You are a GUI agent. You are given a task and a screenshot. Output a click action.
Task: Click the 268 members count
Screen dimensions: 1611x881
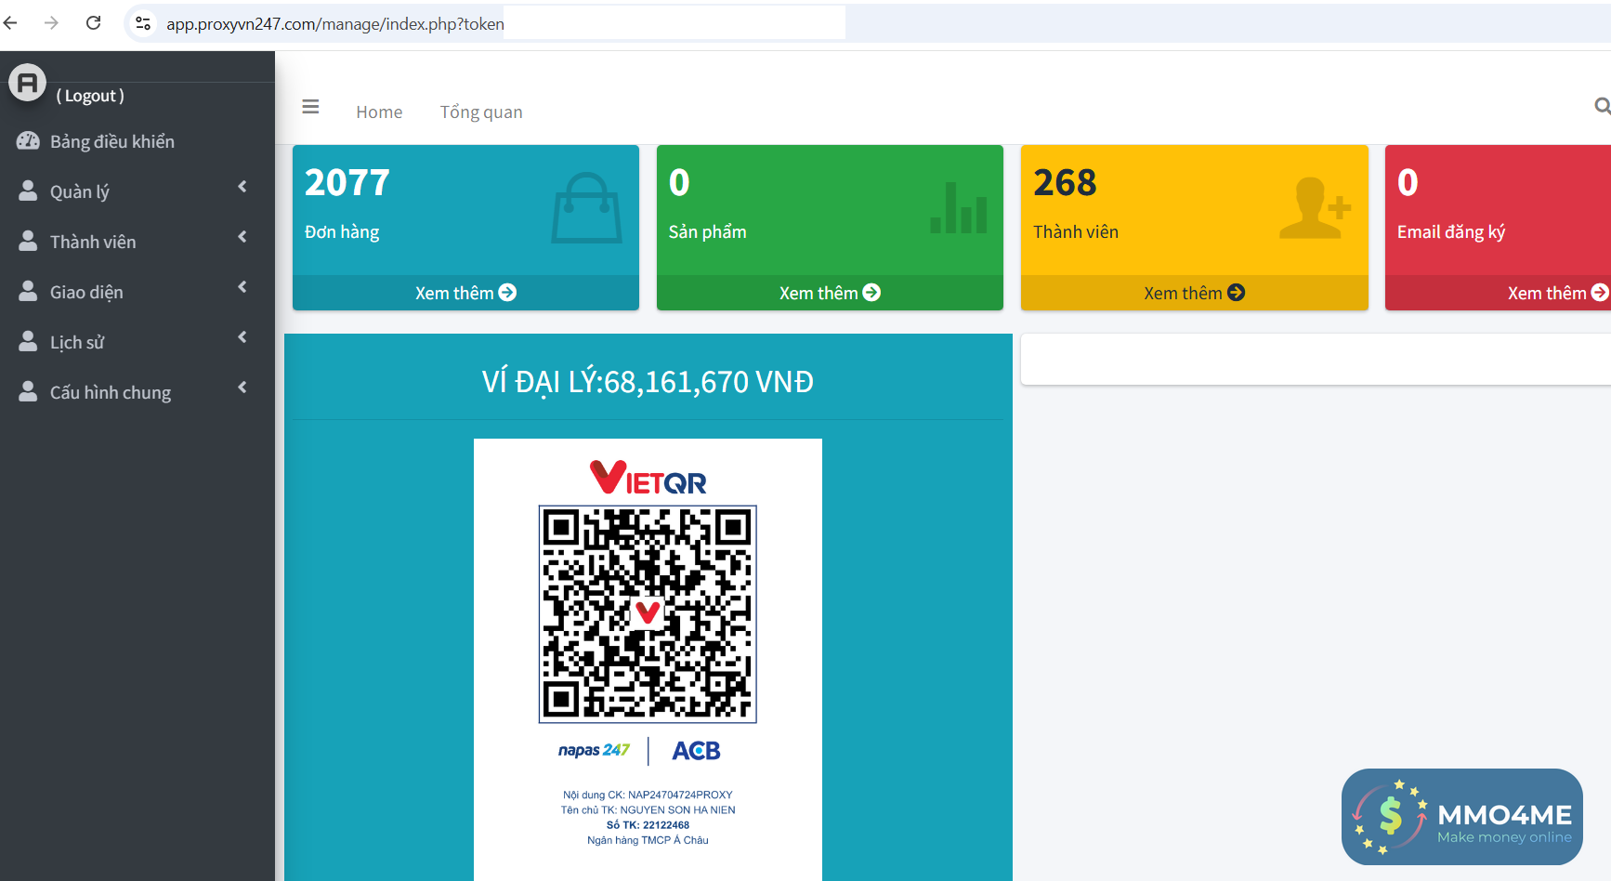[1065, 182]
